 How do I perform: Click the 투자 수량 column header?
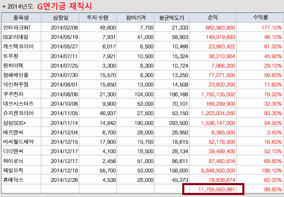[98, 18]
